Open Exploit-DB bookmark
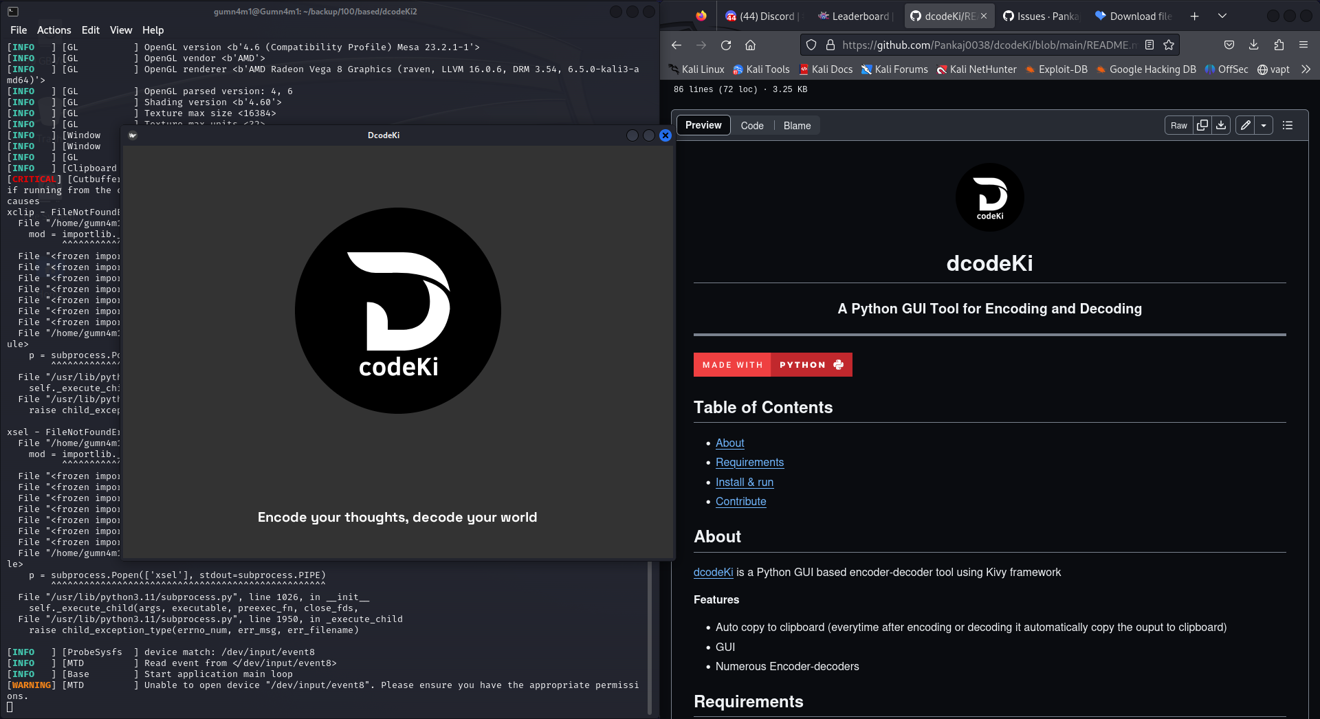Screen dimensions: 1320x719 pos(1056,69)
